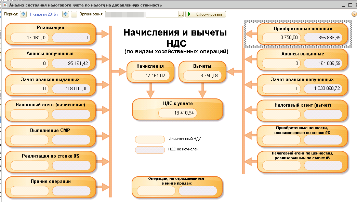The image size is (357, 202).
Task: Click inside the Организация input field
Action: [142, 14]
